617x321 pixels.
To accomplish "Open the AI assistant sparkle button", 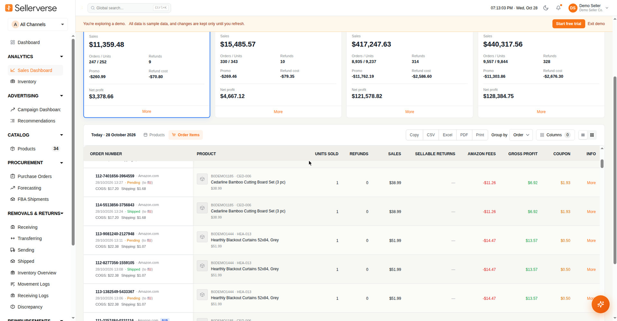I will (x=600, y=304).
